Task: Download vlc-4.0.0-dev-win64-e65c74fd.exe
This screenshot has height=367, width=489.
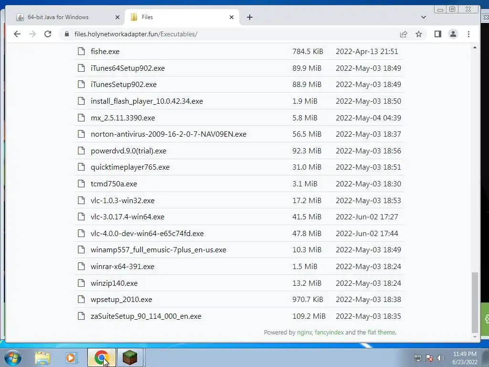Action: 147,233
